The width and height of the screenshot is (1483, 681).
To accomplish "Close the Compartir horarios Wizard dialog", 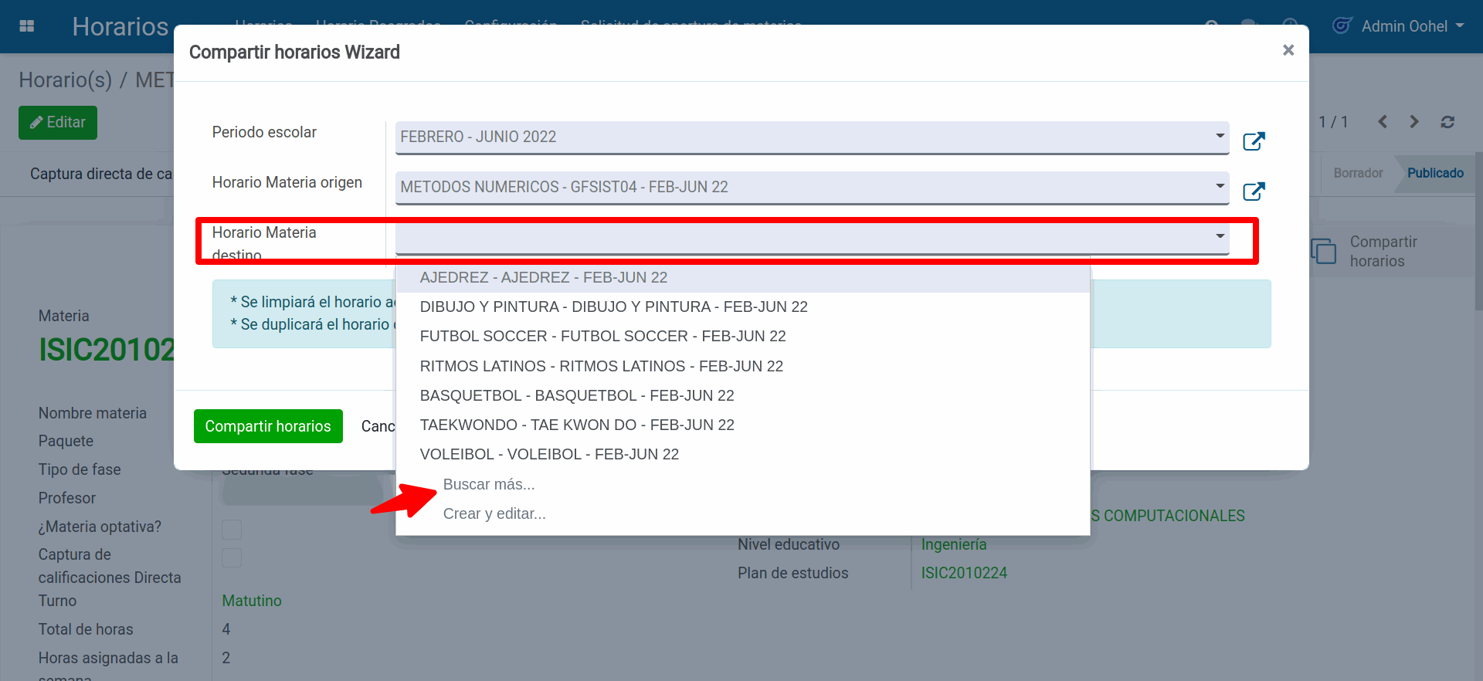I will point(1288,50).
